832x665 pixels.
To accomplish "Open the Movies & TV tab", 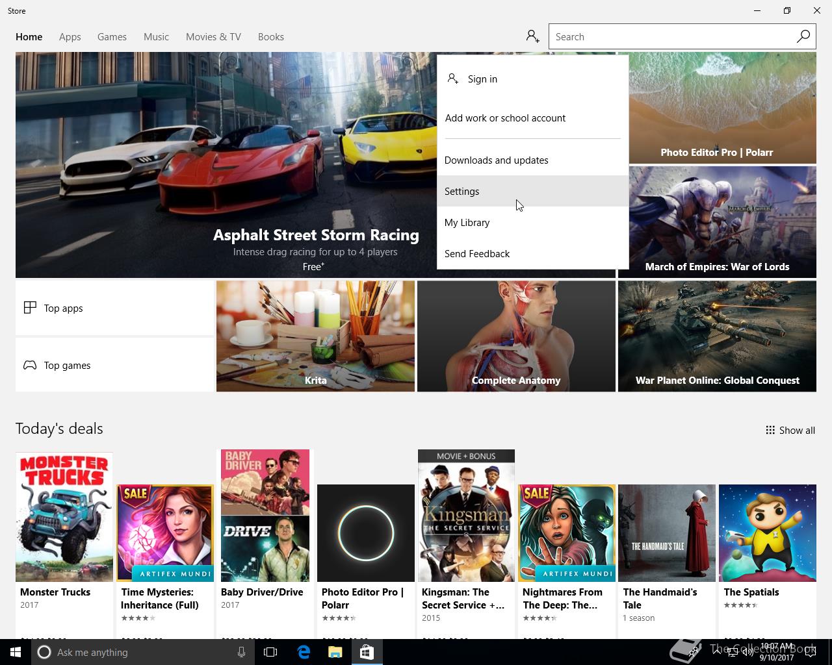I will (213, 36).
